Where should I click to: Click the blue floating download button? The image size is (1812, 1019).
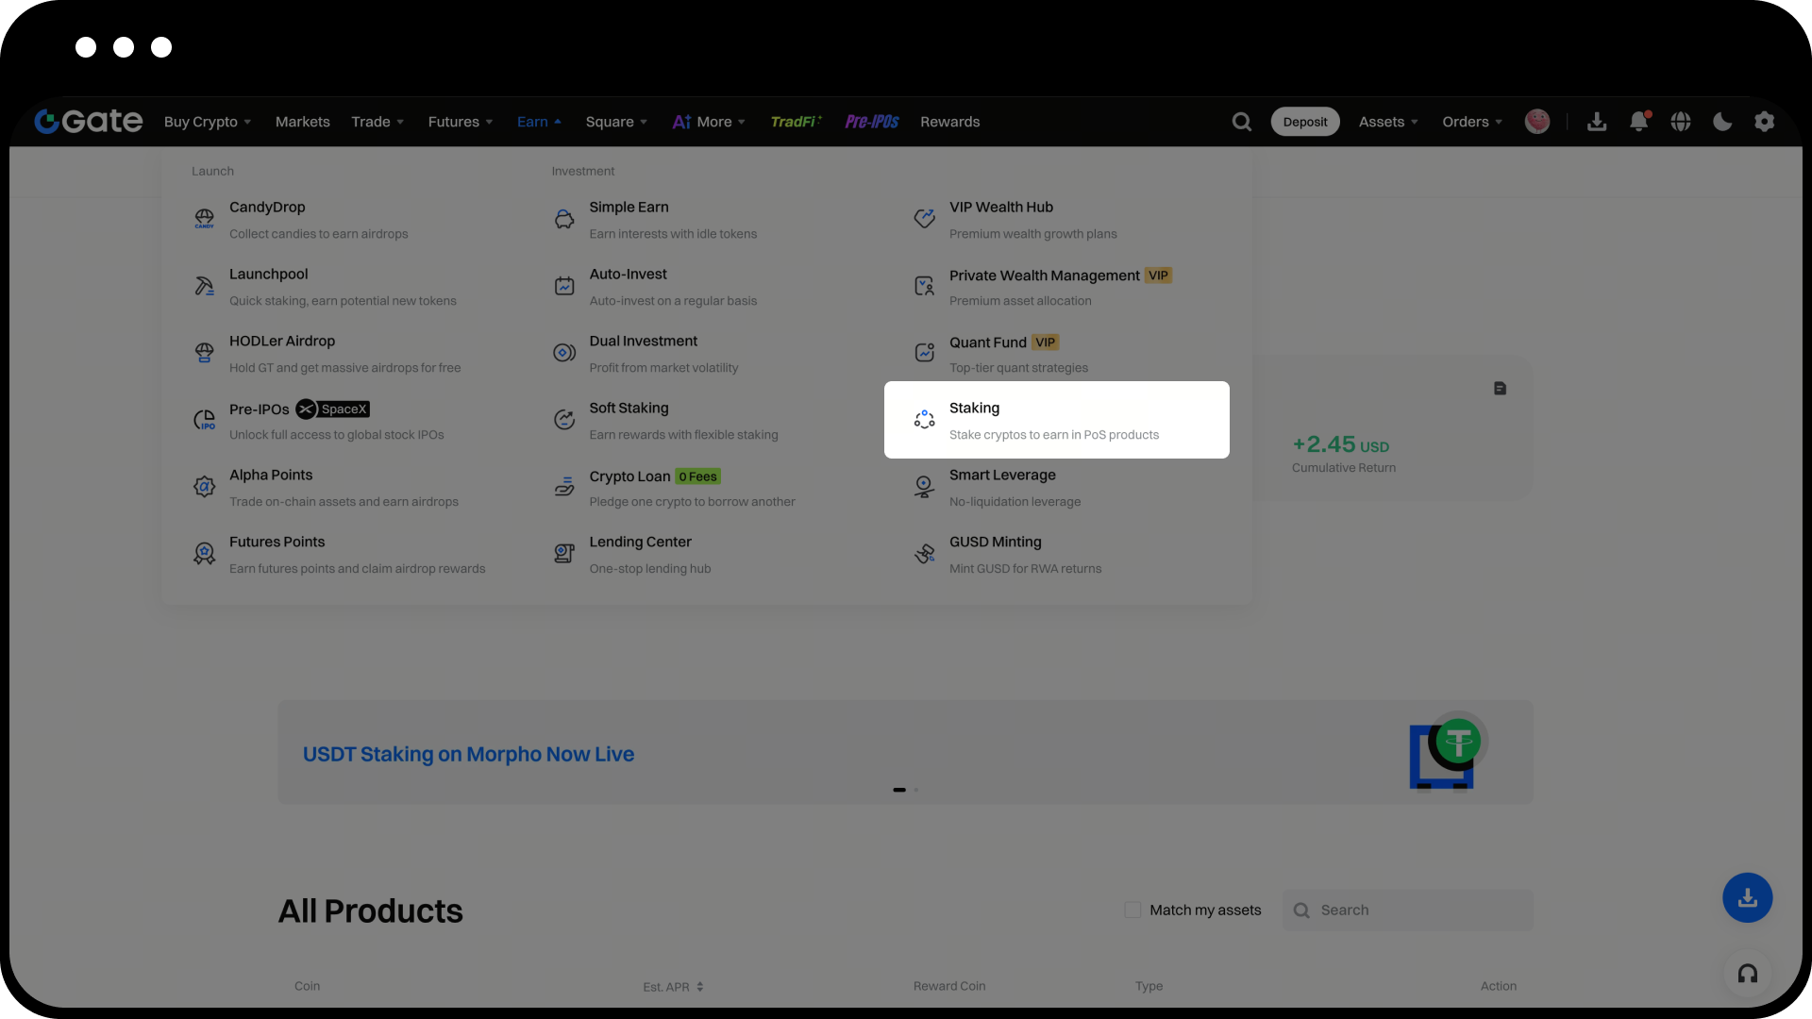tap(1748, 897)
